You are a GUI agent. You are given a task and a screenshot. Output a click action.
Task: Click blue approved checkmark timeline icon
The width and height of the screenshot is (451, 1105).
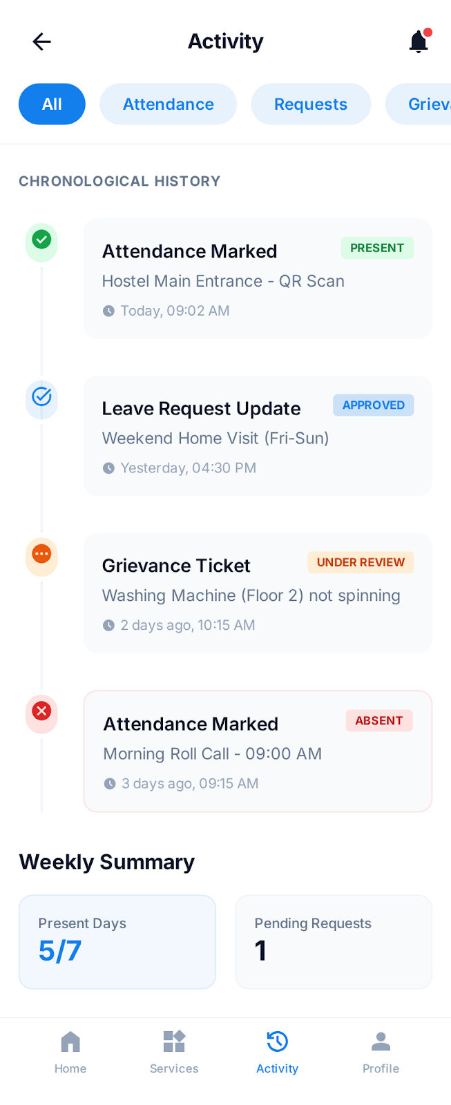41,396
